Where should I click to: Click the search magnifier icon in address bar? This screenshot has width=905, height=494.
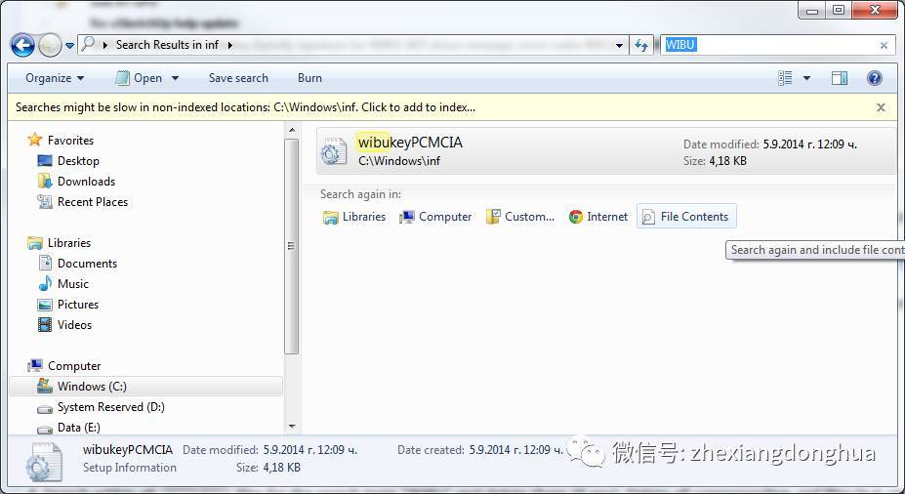click(87, 44)
